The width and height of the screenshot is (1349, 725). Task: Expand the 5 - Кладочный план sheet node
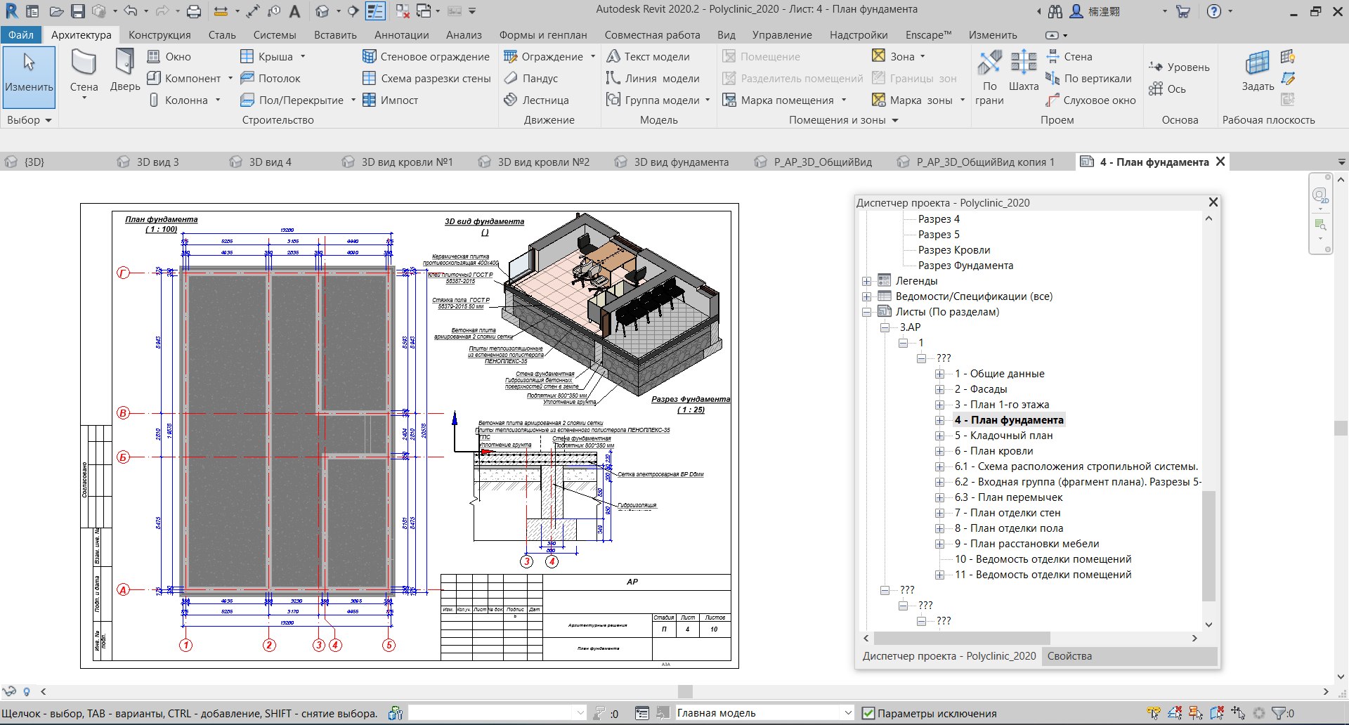(939, 436)
